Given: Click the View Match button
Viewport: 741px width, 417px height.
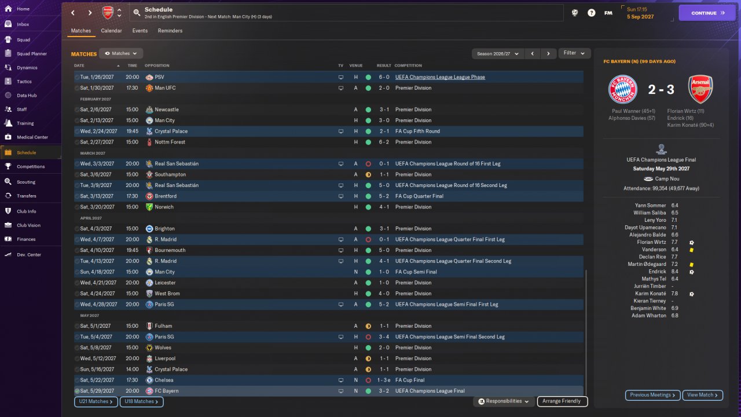Looking at the screenshot, I should click(703, 395).
